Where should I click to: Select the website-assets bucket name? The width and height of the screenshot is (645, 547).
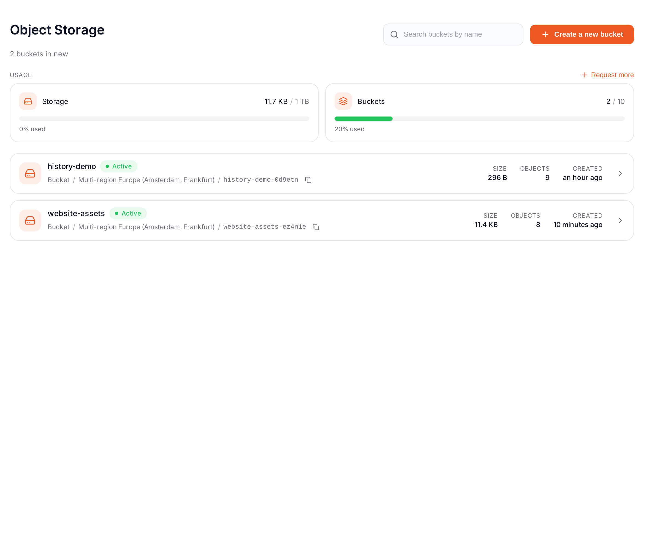click(x=76, y=213)
